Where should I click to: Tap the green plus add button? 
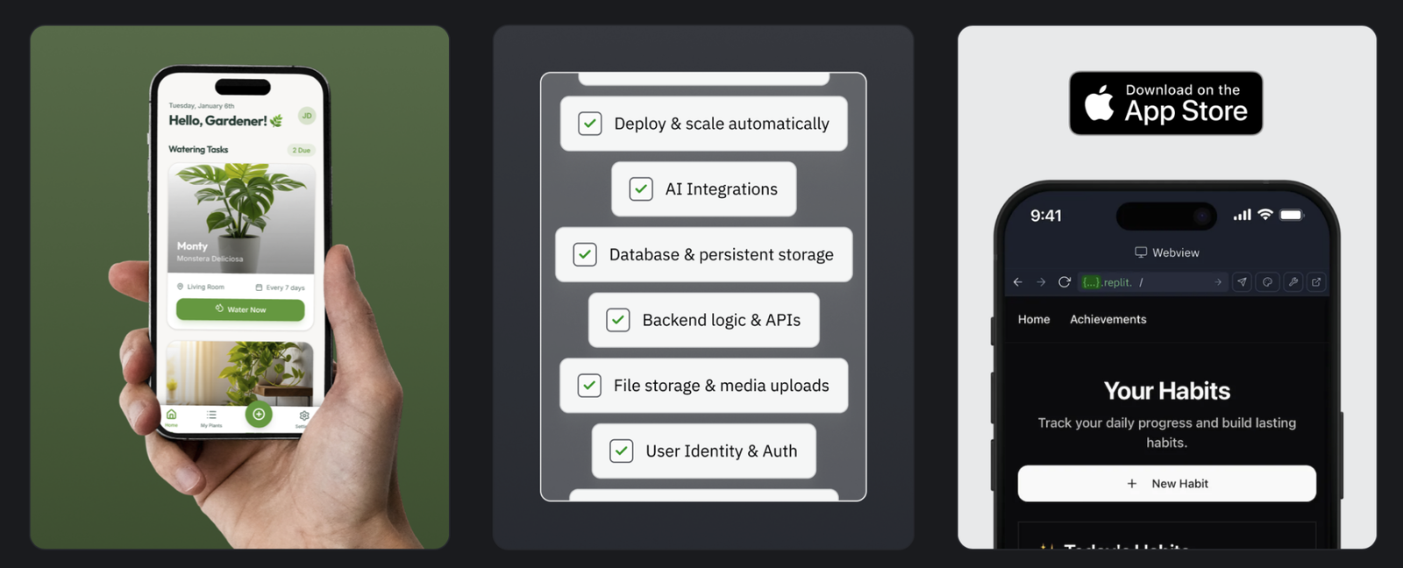(x=259, y=415)
